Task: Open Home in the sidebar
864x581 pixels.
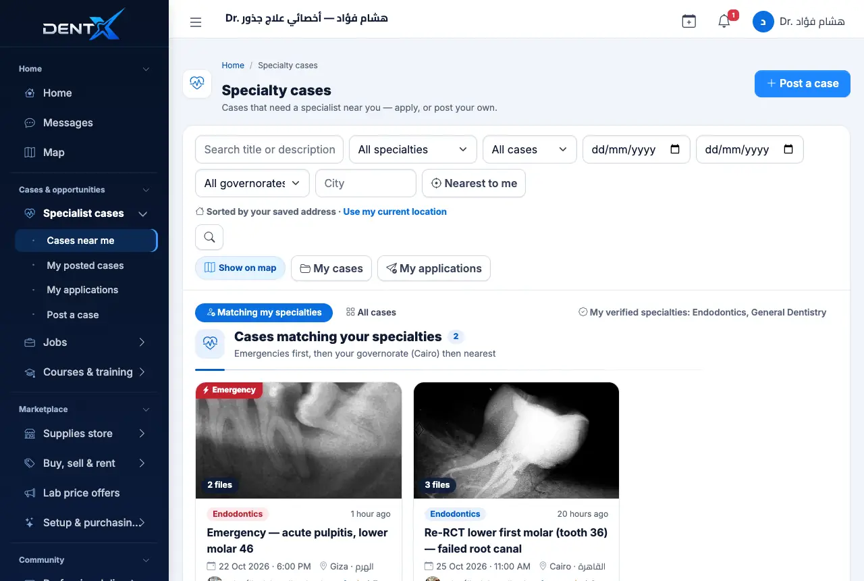Action: point(84,93)
